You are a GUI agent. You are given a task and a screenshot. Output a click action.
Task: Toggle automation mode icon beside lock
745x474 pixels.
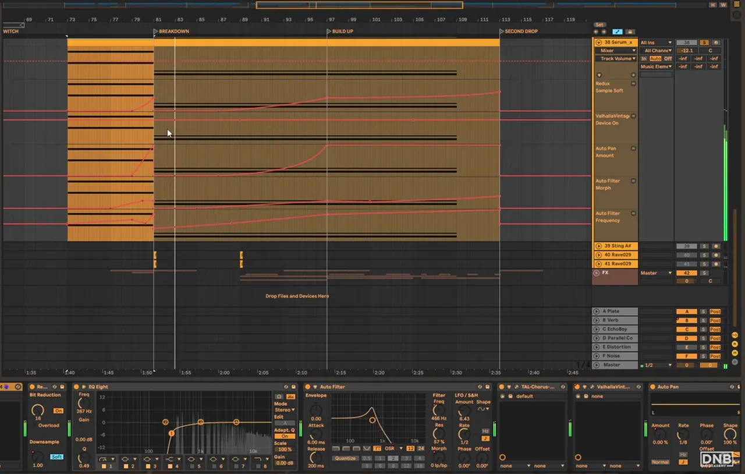[618, 32]
